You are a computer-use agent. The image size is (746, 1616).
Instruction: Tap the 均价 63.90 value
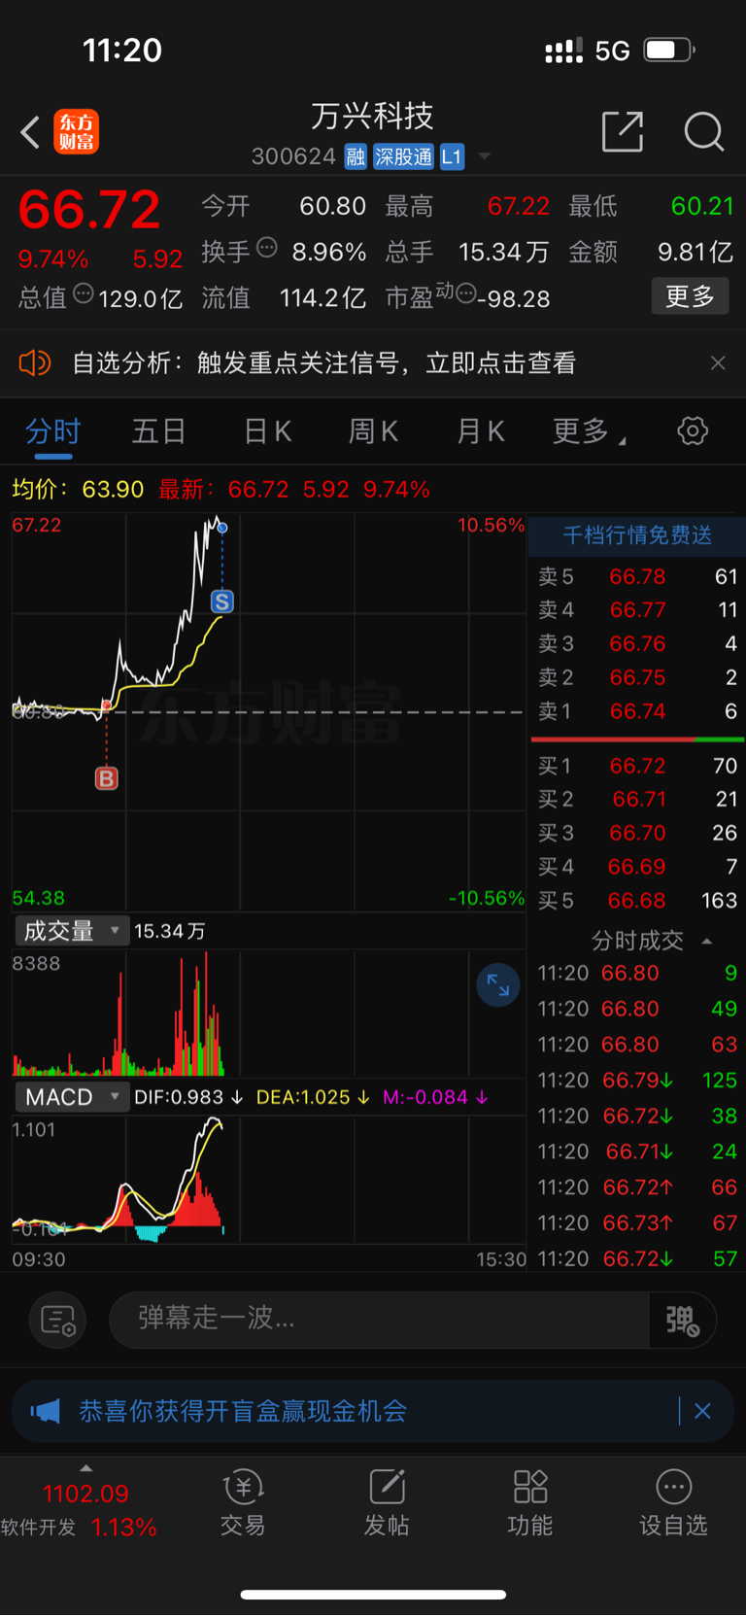click(x=113, y=489)
